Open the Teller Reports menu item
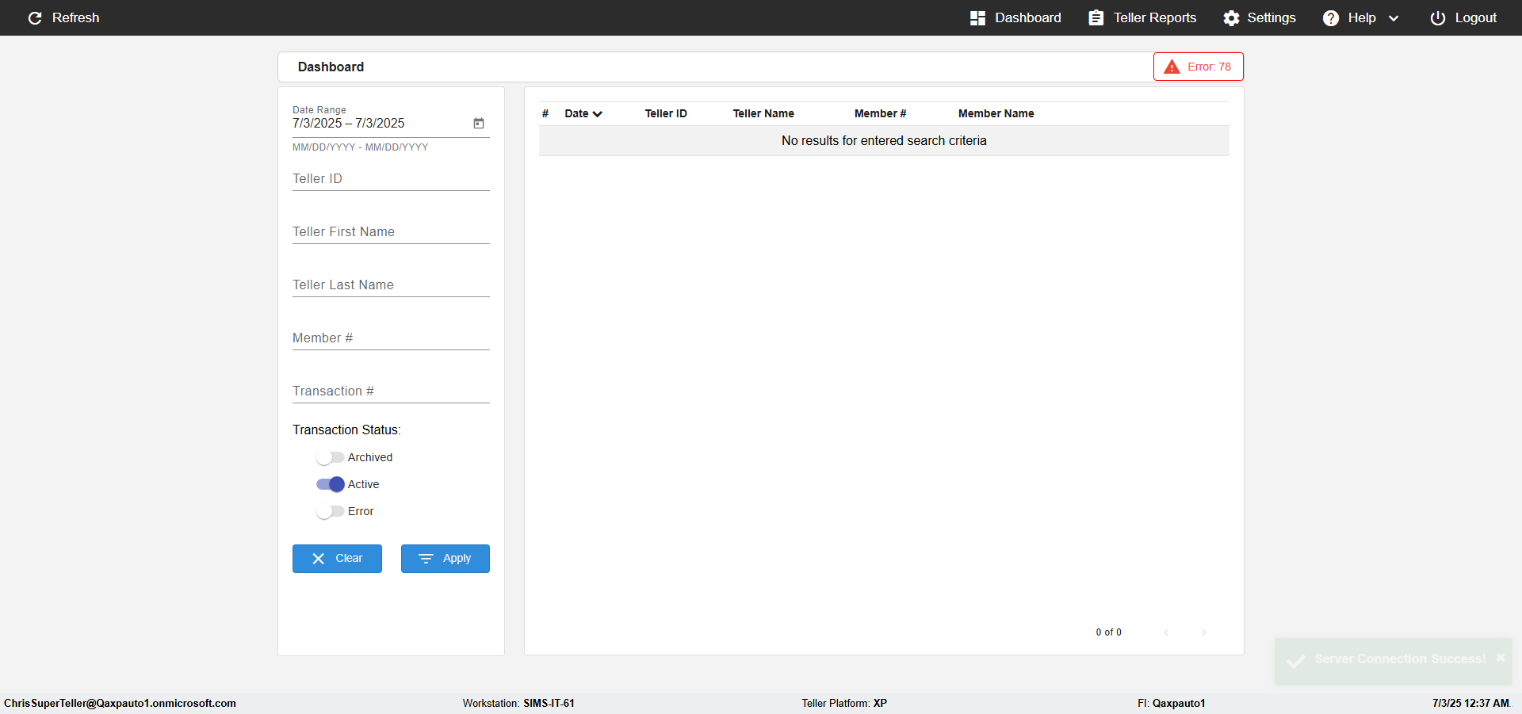Viewport: 1522px width, 714px height. tap(1142, 17)
